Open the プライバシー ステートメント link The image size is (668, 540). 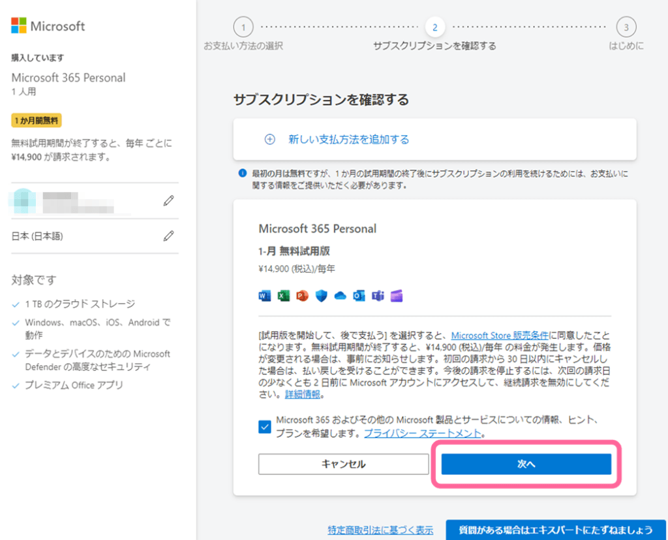(423, 434)
